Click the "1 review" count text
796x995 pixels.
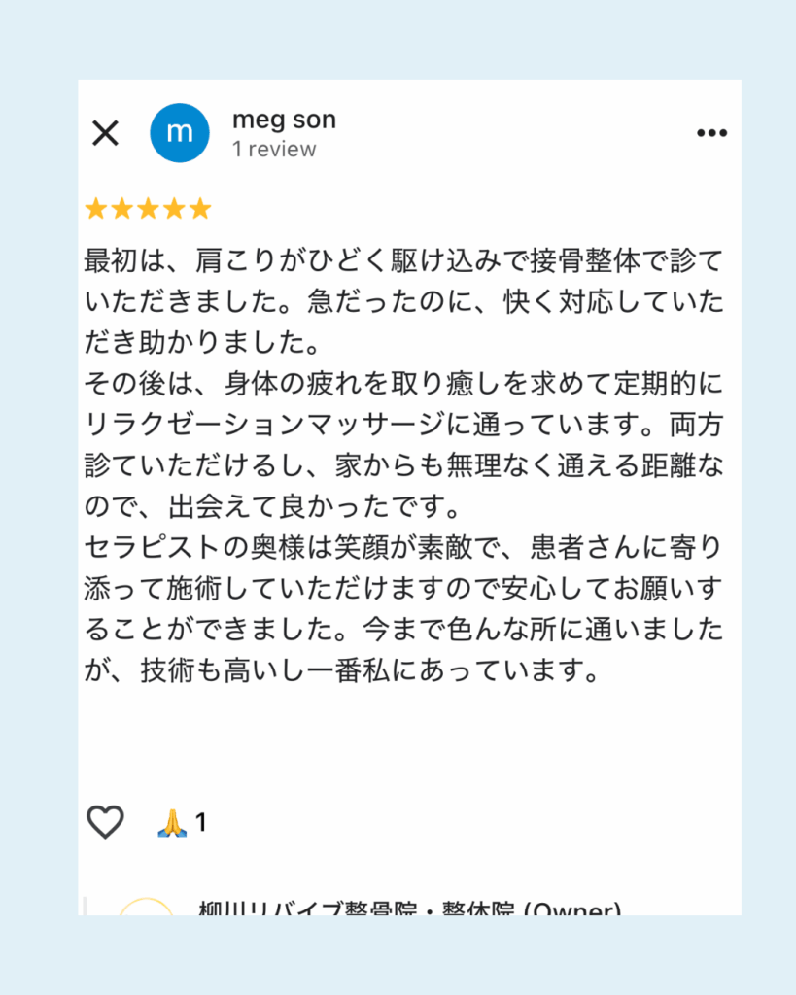coord(274,149)
